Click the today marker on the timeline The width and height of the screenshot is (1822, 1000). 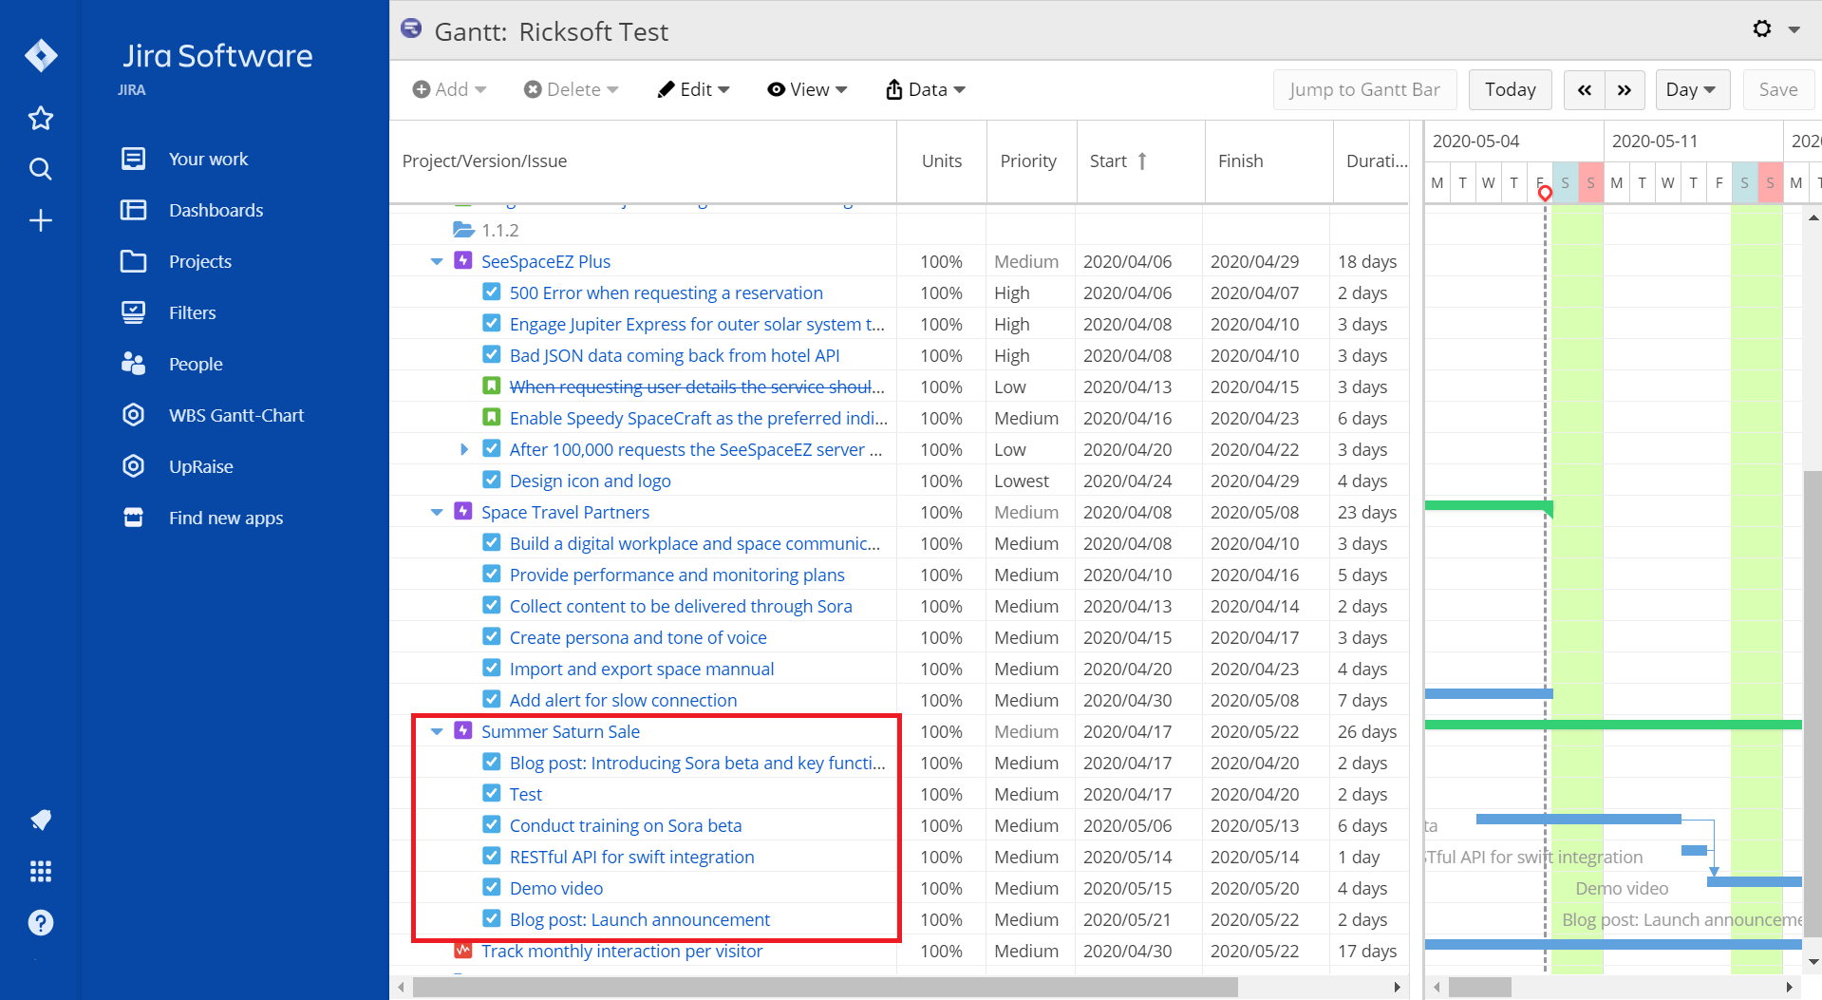click(1545, 194)
